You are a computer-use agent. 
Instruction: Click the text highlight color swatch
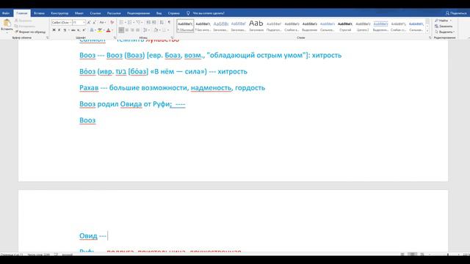100,30
